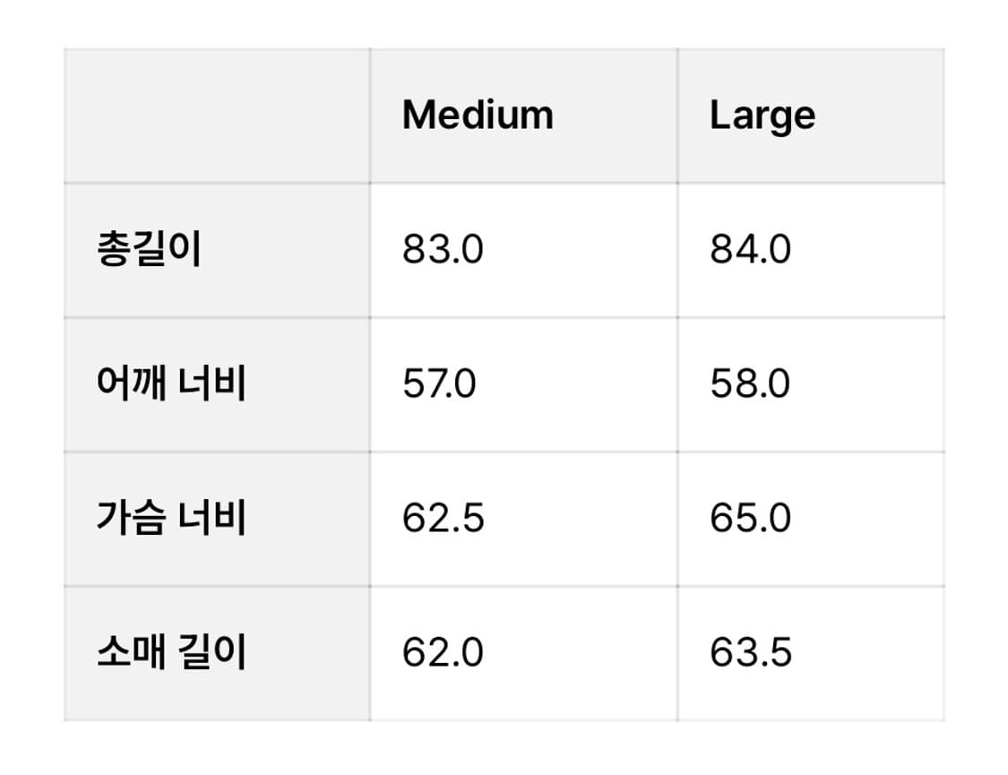Click the Medium value for 어깨 너비
This screenshot has height=775, width=1008.
(x=439, y=383)
